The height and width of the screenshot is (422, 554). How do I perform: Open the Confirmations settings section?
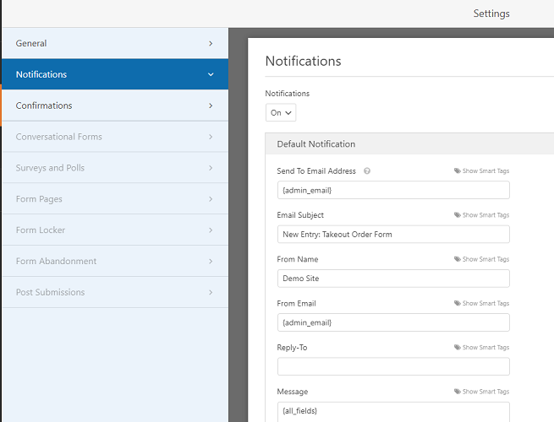115,105
